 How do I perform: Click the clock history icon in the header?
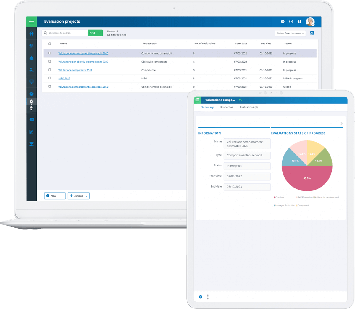[291, 22]
